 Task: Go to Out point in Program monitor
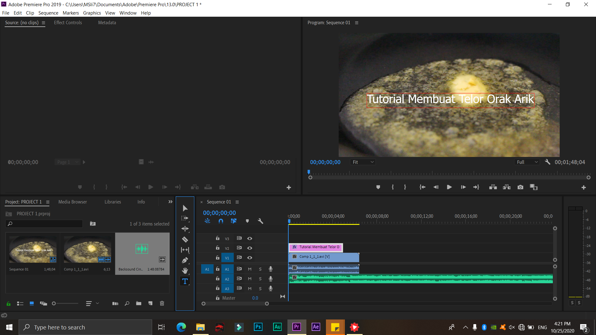point(476,187)
